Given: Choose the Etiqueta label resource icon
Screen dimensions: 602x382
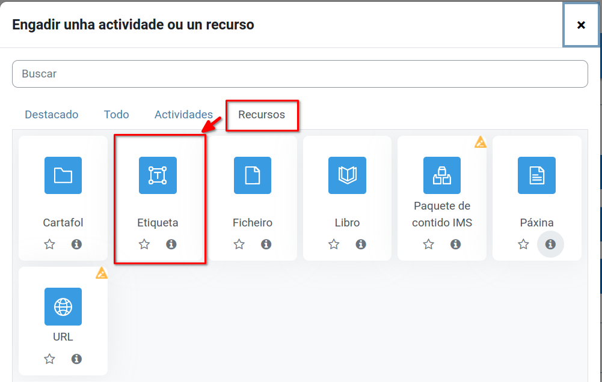Looking at the screenshot, I should 158,175.
